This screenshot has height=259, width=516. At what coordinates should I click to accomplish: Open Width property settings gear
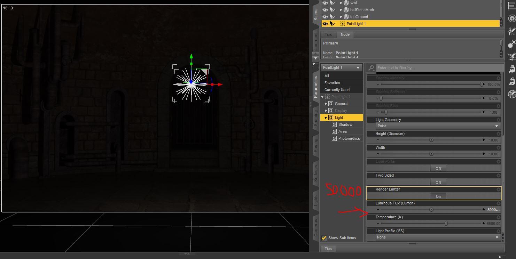[499, 148]
